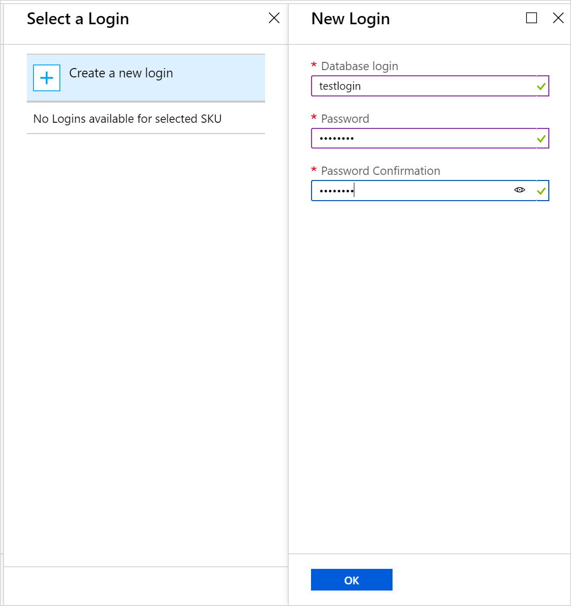571x606 pixels.
Task: Close the Select a Login panel
Action: [x=274, y=18]
